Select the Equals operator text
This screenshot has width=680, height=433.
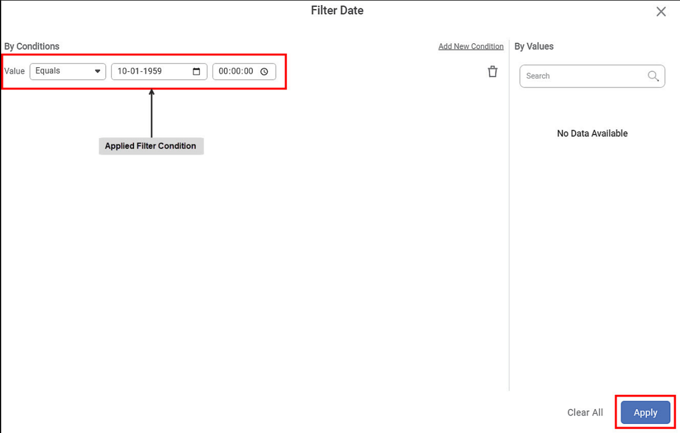click(x=48, y=71)
